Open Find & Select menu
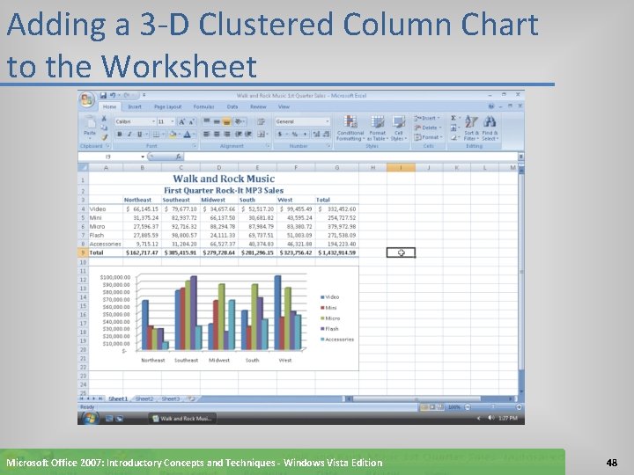 (x=490, y=128)
